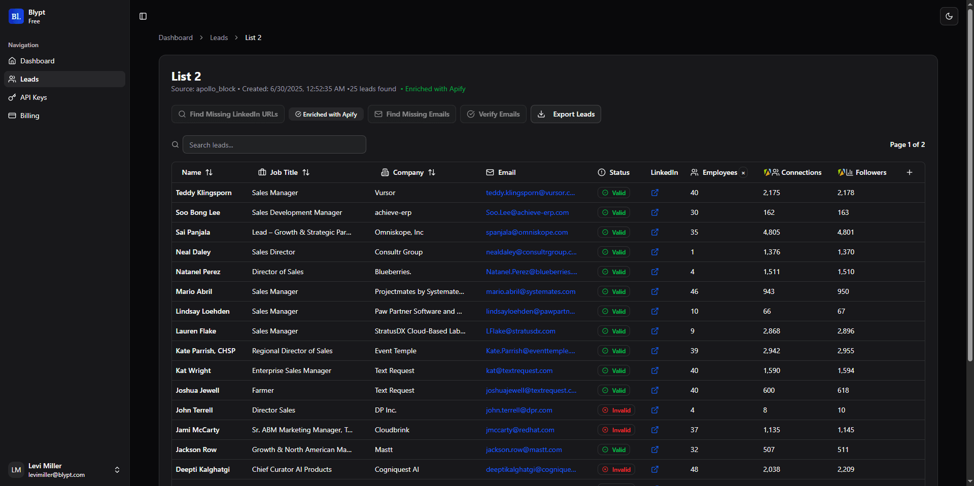Click the List 2 breadcrumb
Image resolution: width=974 pixels, height=486 pixels.
pos(253,38)
